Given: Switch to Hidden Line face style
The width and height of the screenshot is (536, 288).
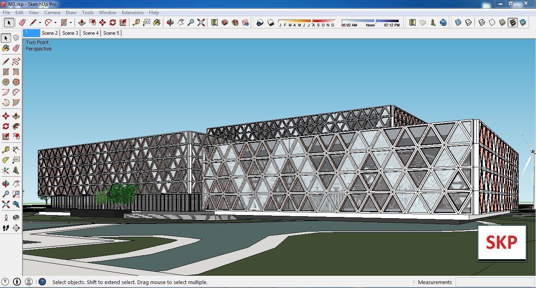Looking at the screenshot, I should click(x=492, y=22).
